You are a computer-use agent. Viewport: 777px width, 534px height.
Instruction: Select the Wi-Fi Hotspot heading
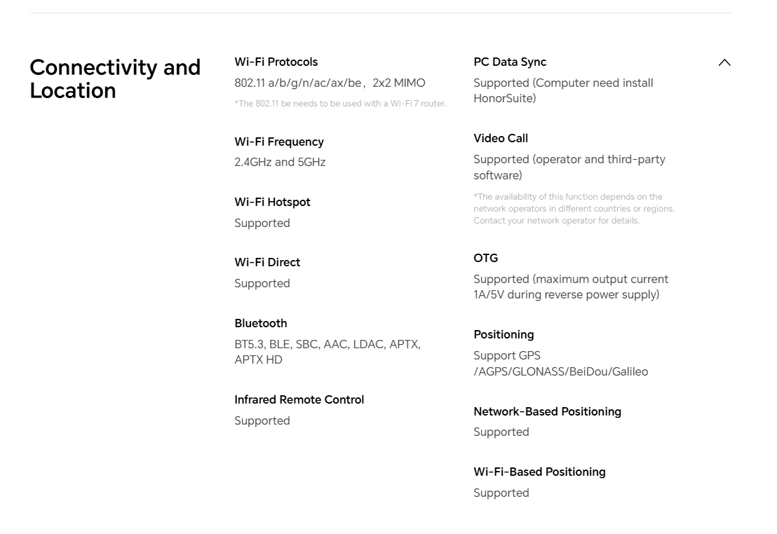click(x=273, y=202)
